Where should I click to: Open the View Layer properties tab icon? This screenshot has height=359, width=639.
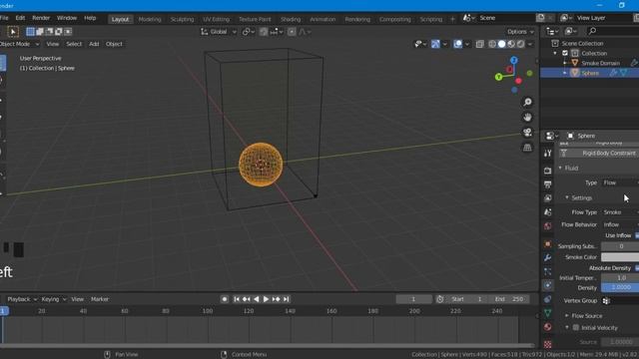pos(547,198)
